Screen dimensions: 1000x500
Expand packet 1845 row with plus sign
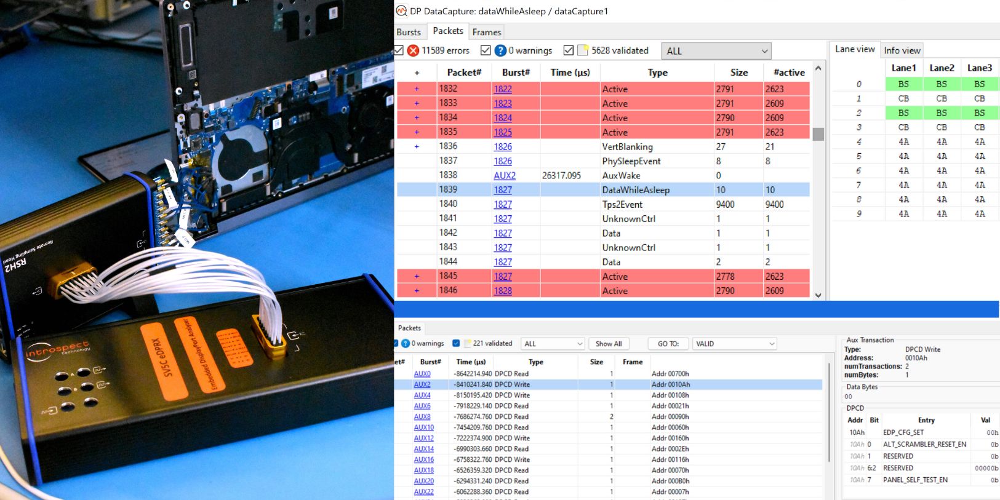point(417,276)
